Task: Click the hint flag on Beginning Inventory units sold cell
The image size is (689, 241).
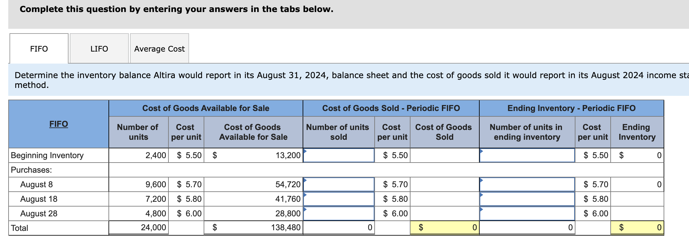Action: point(305,151)
